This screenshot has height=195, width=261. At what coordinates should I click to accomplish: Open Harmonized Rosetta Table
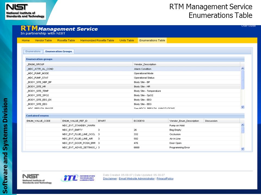[x=97, y=40]
